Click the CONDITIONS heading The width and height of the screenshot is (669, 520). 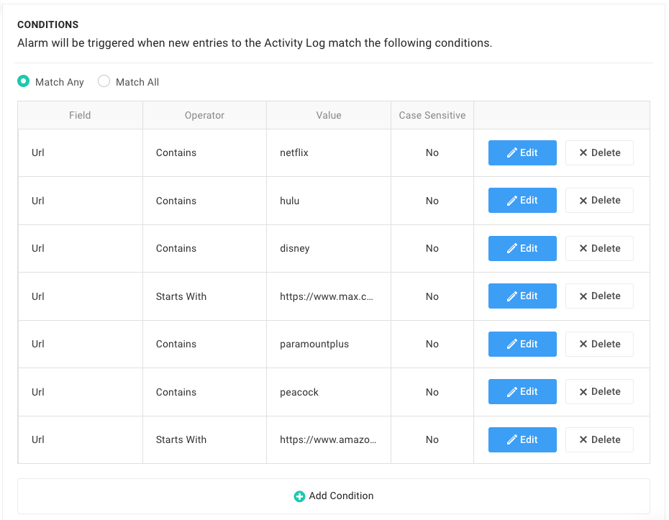pyautogui.click(x=47, y=24)
